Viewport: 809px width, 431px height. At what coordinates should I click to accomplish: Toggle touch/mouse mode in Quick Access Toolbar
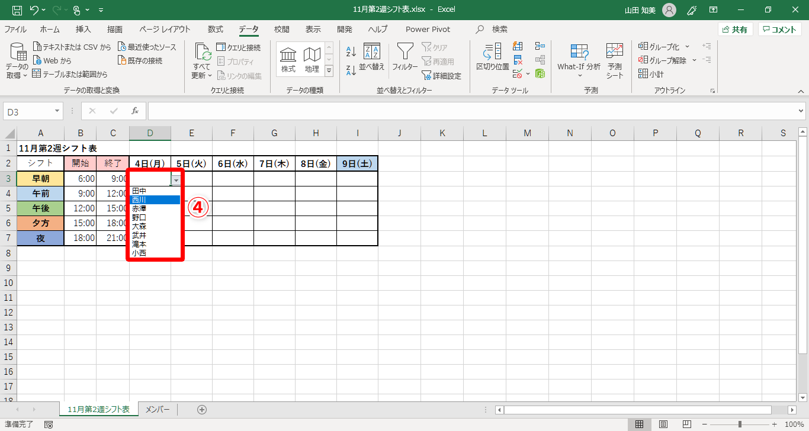point(78,10)
